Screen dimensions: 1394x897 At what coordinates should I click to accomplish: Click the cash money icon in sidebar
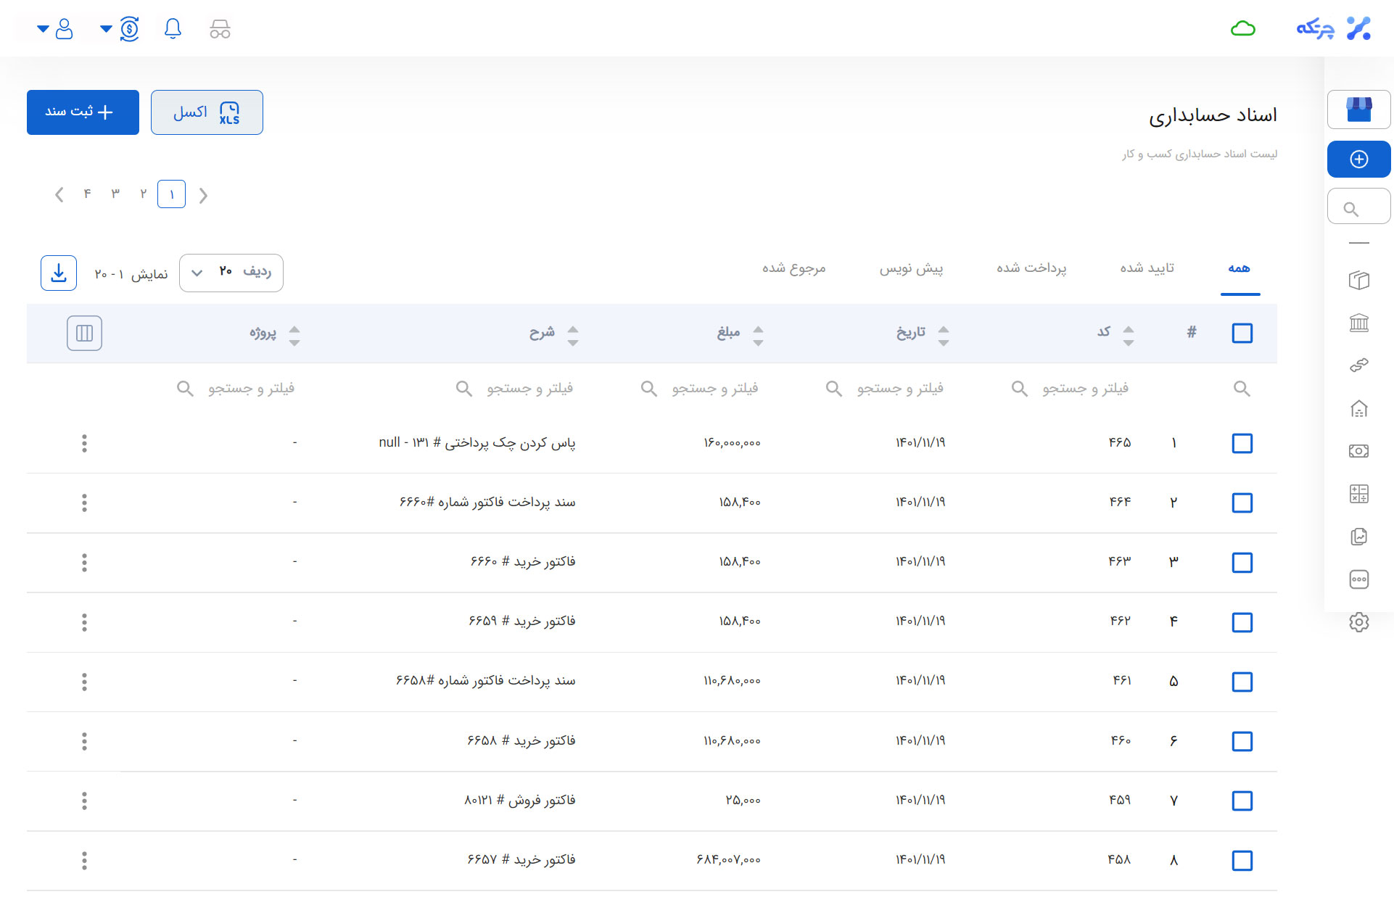point(1358,451)
